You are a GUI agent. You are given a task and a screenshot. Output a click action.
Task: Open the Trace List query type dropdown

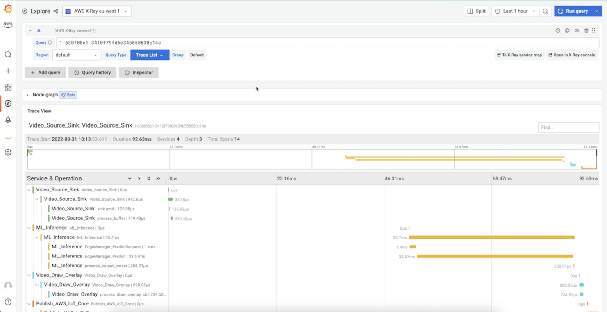click(150, 55)
